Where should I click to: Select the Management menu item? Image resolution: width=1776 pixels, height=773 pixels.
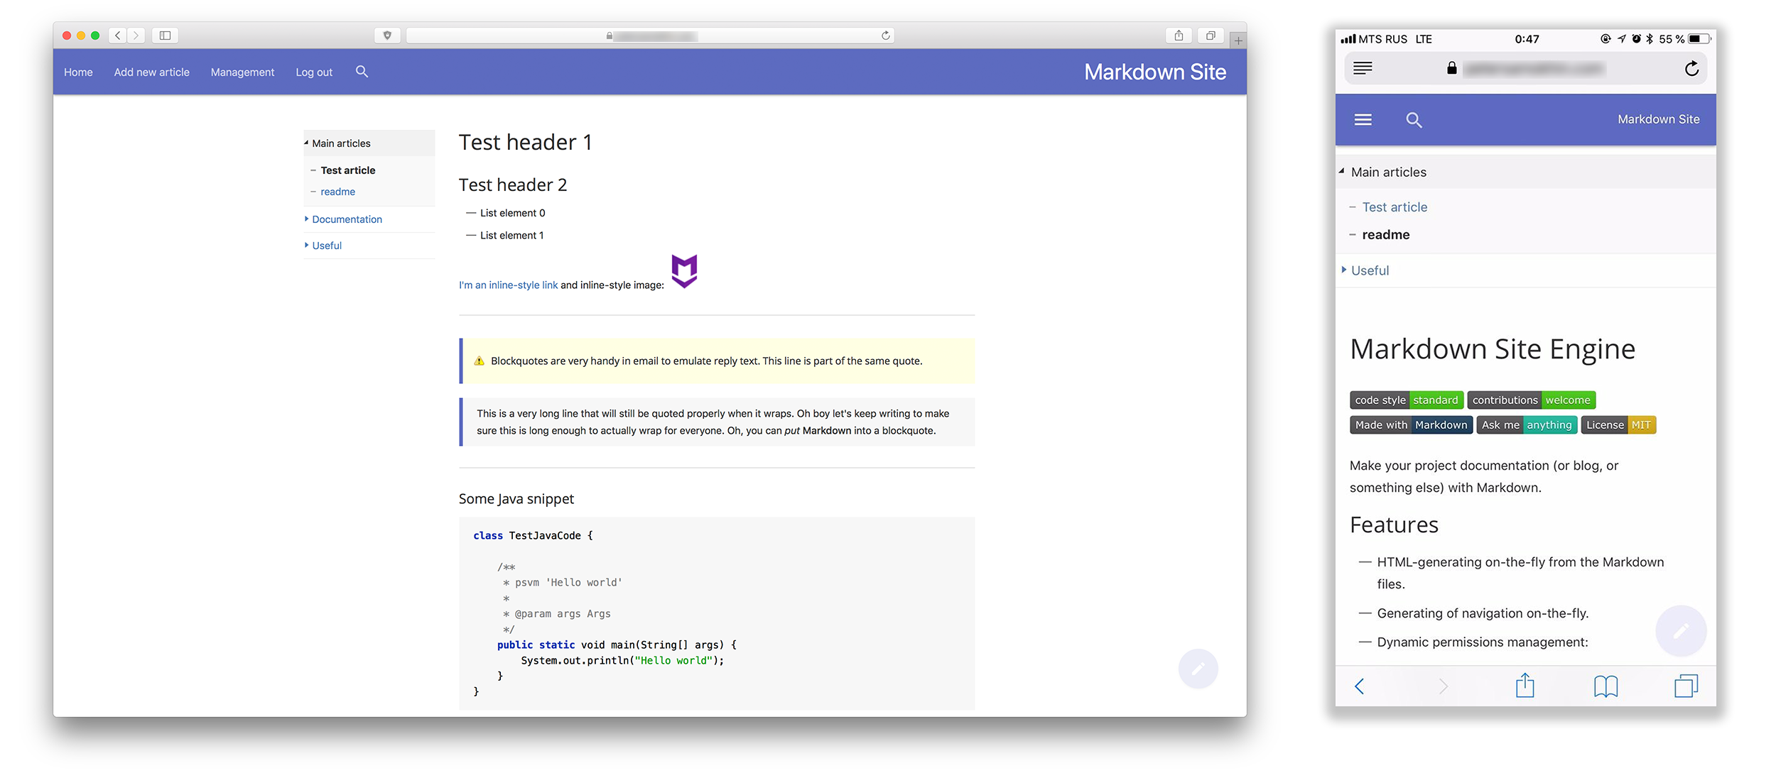click(242, 72)
